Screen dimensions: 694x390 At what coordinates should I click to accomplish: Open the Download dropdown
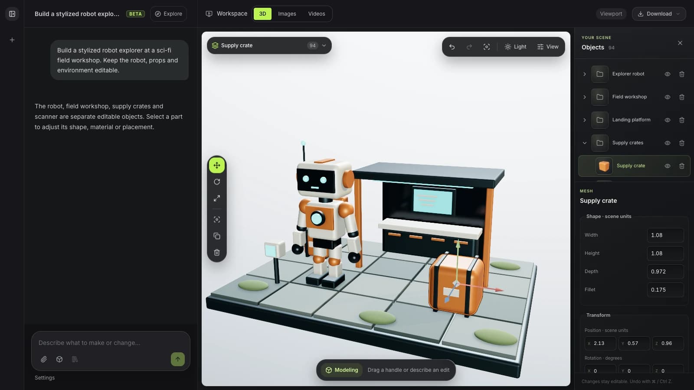pyautogui.click(x=658, y=14)
